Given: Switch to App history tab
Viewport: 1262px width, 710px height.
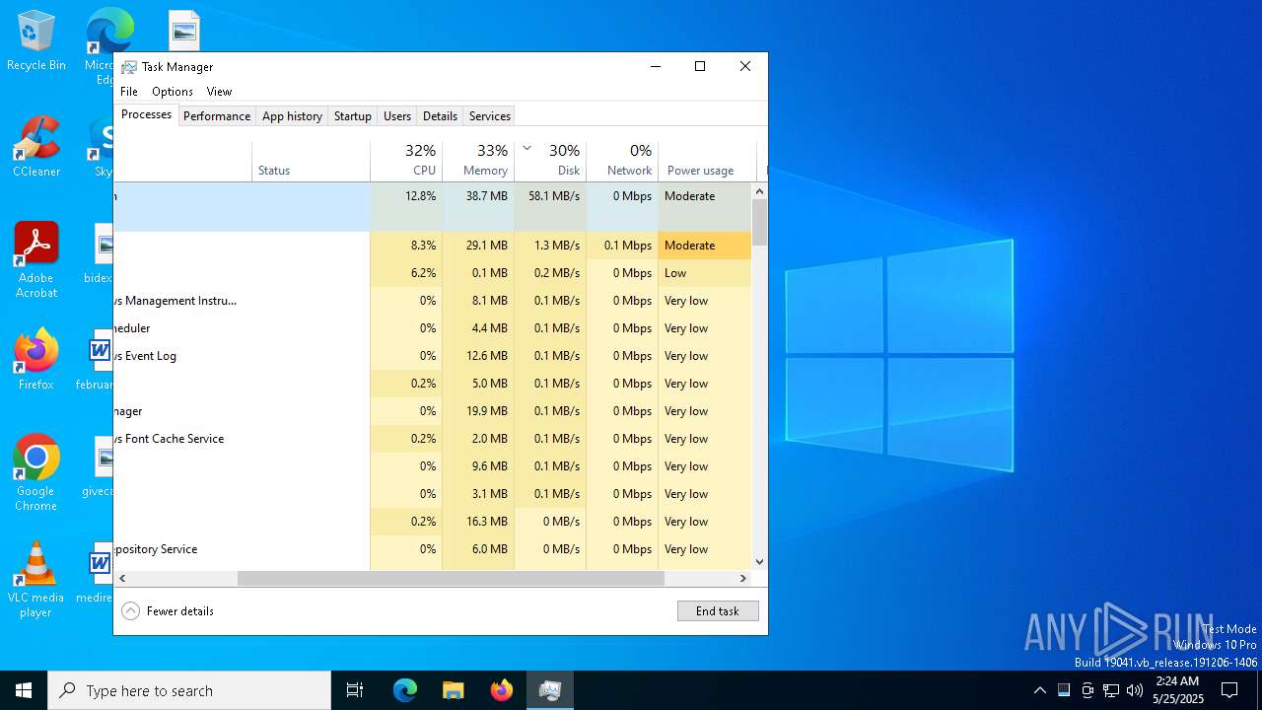Looking at the screenshot, I should pos(292,116).
